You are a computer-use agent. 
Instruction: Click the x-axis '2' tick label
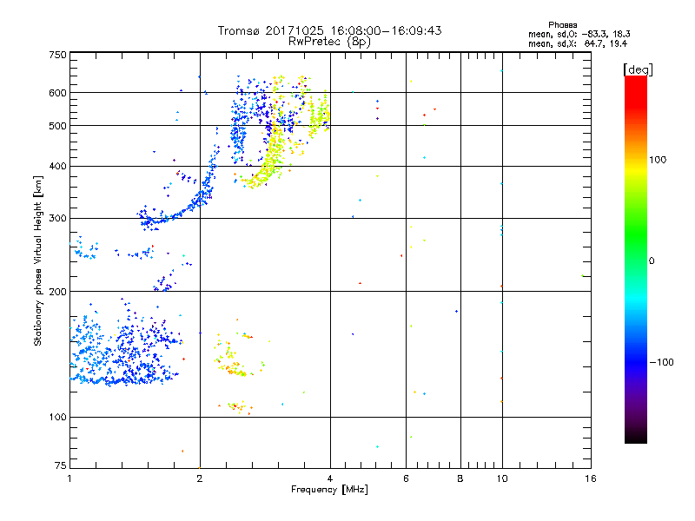[x=200, y=478]
